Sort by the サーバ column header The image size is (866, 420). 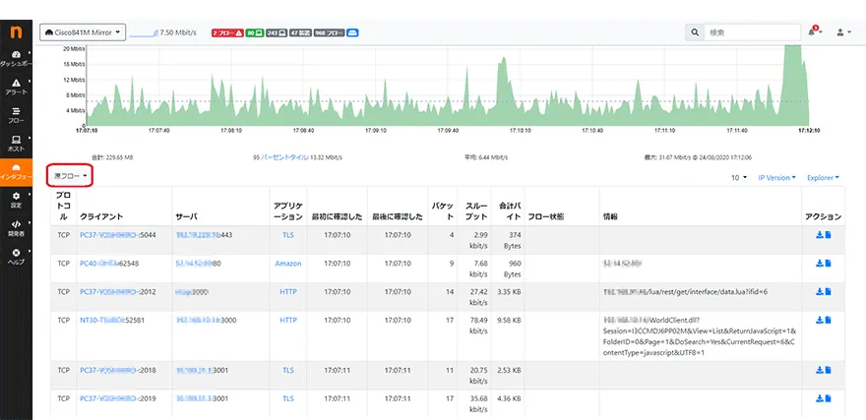(186, 217)
